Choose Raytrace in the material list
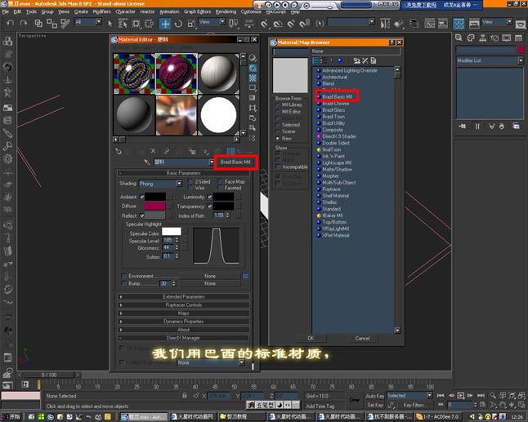Image resolution: width=528 pixels, height=422 pixels. click(331, 189)
